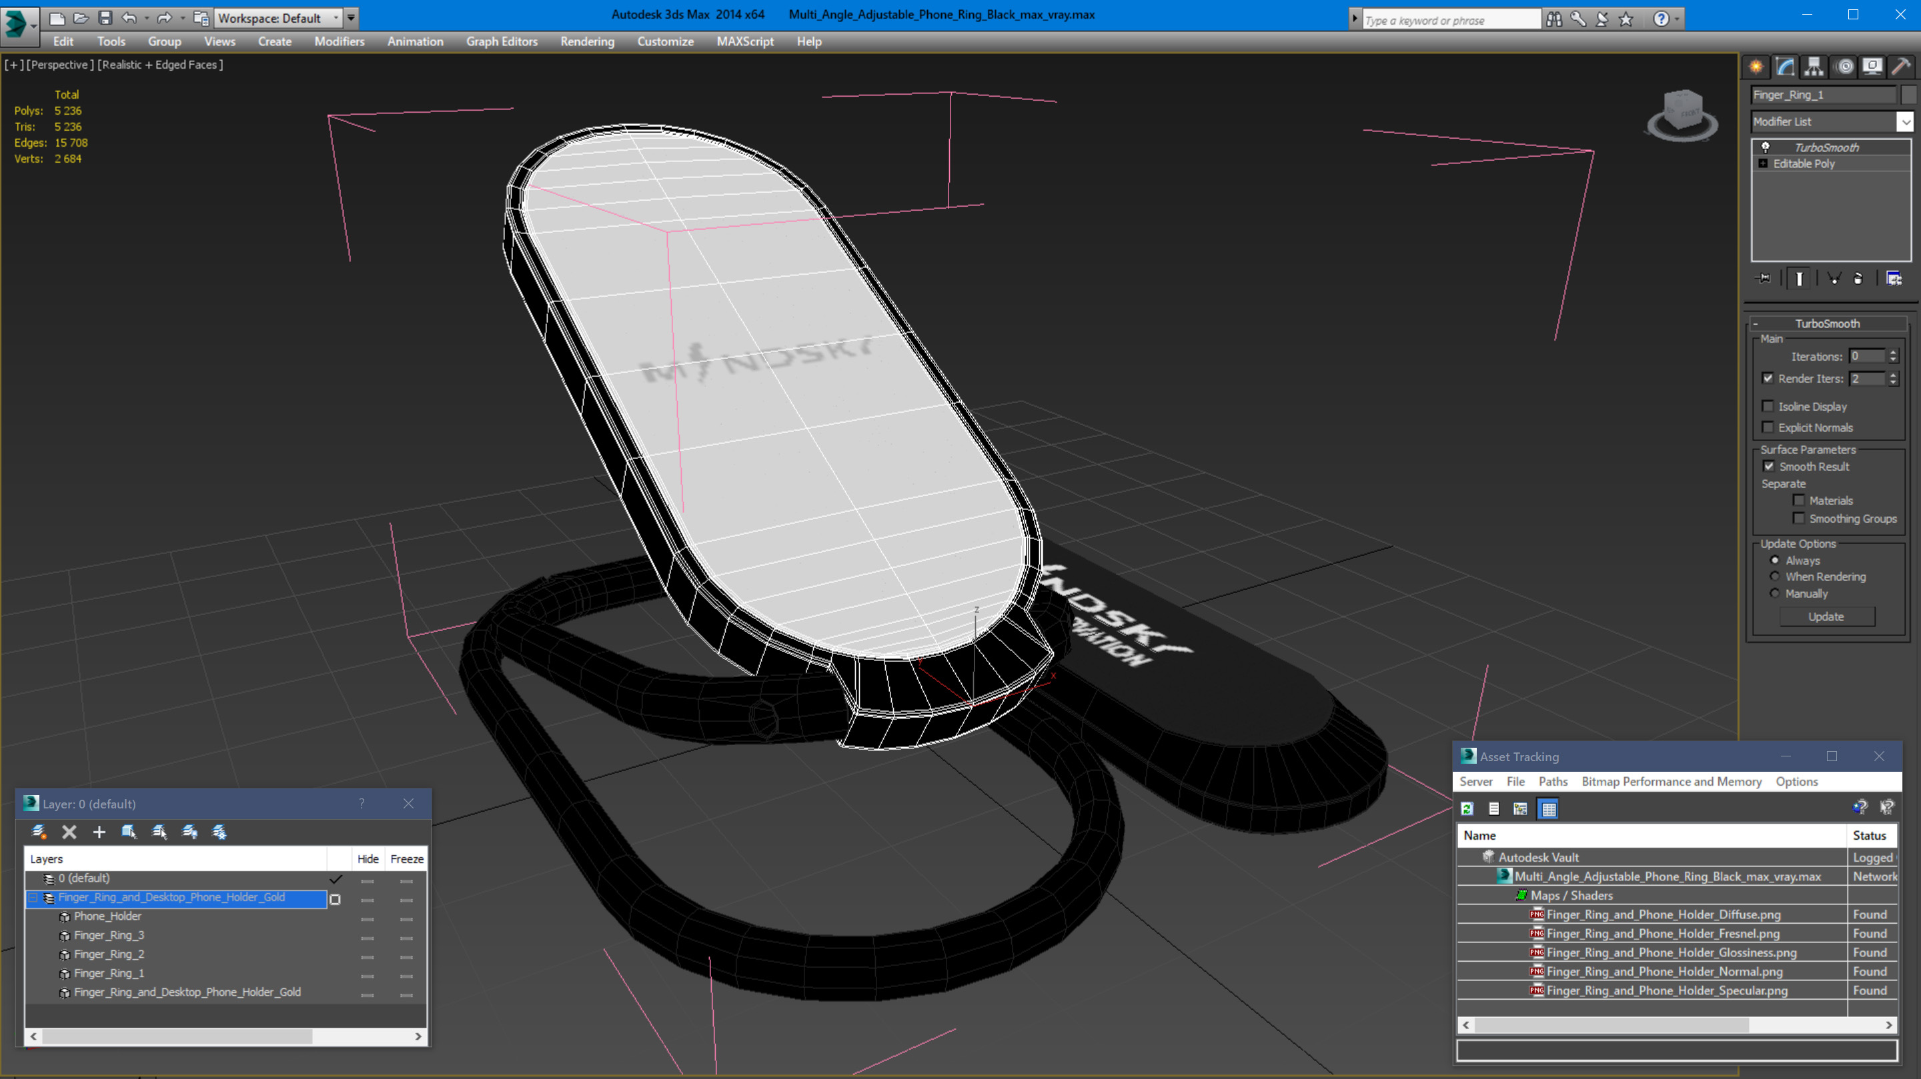Open the MAXScript menu
1921x1079 pixels.
[x=745, y=41]
